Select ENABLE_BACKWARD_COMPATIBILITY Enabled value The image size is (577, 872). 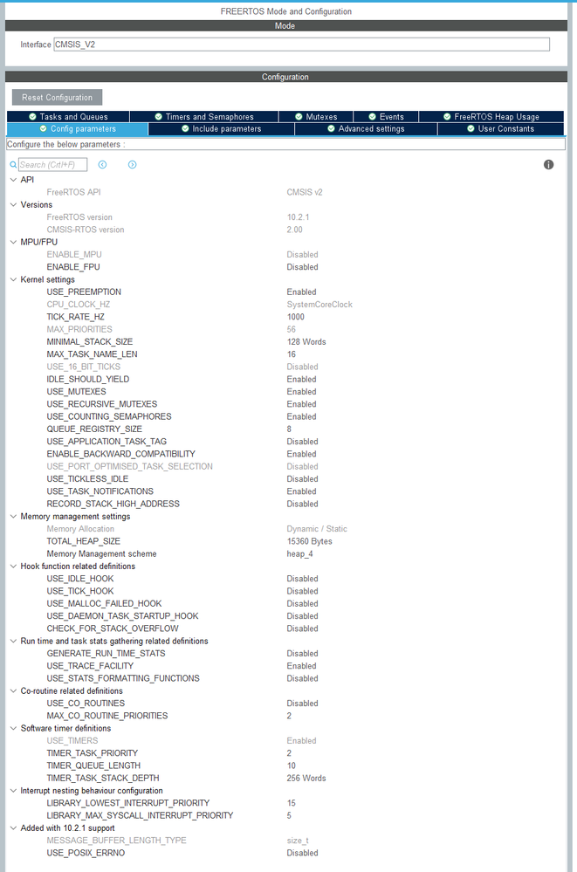[x=301, y=454]
